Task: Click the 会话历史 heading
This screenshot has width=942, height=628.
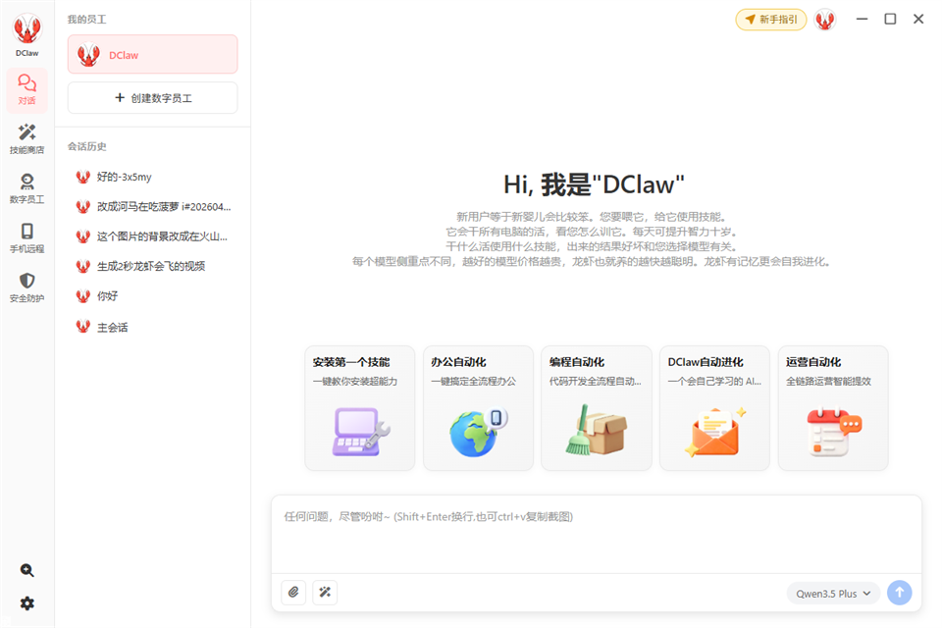Action: click(x=87, y=146)
